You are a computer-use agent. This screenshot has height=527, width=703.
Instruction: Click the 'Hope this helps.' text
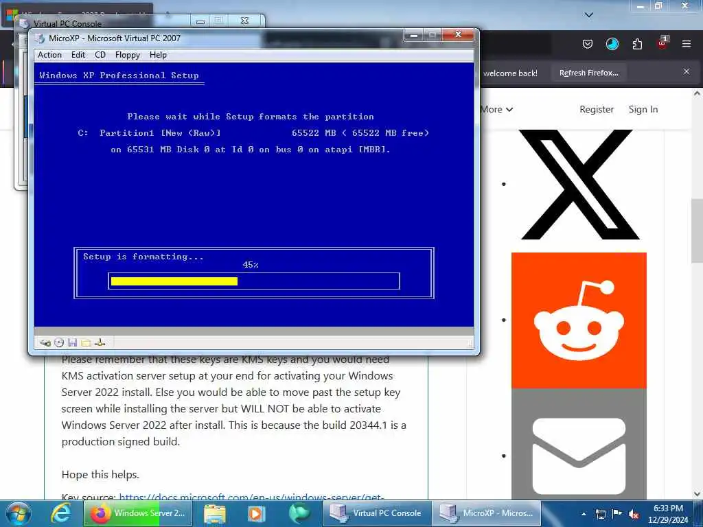coord(100,475)
